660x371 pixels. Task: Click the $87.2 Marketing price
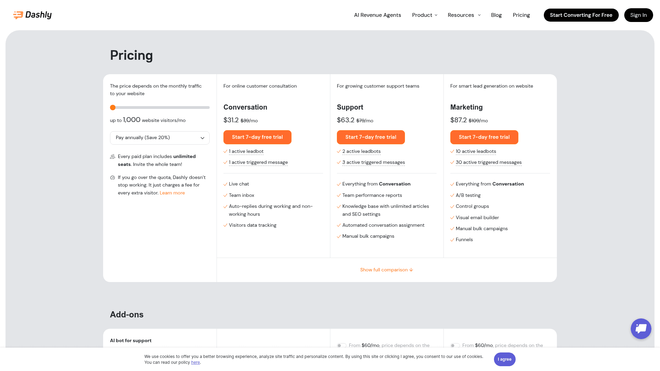[x=459, y=120]
